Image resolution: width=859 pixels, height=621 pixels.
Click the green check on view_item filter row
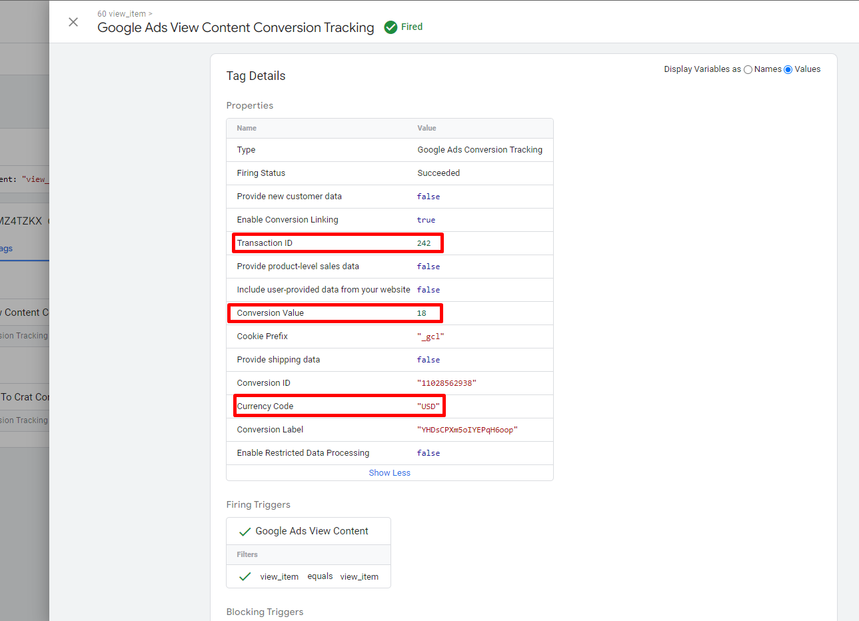[245, 576]
